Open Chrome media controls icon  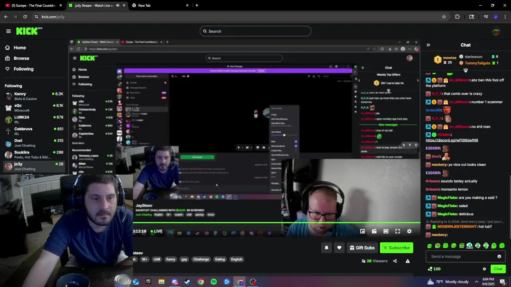click(x=486, y=17)
